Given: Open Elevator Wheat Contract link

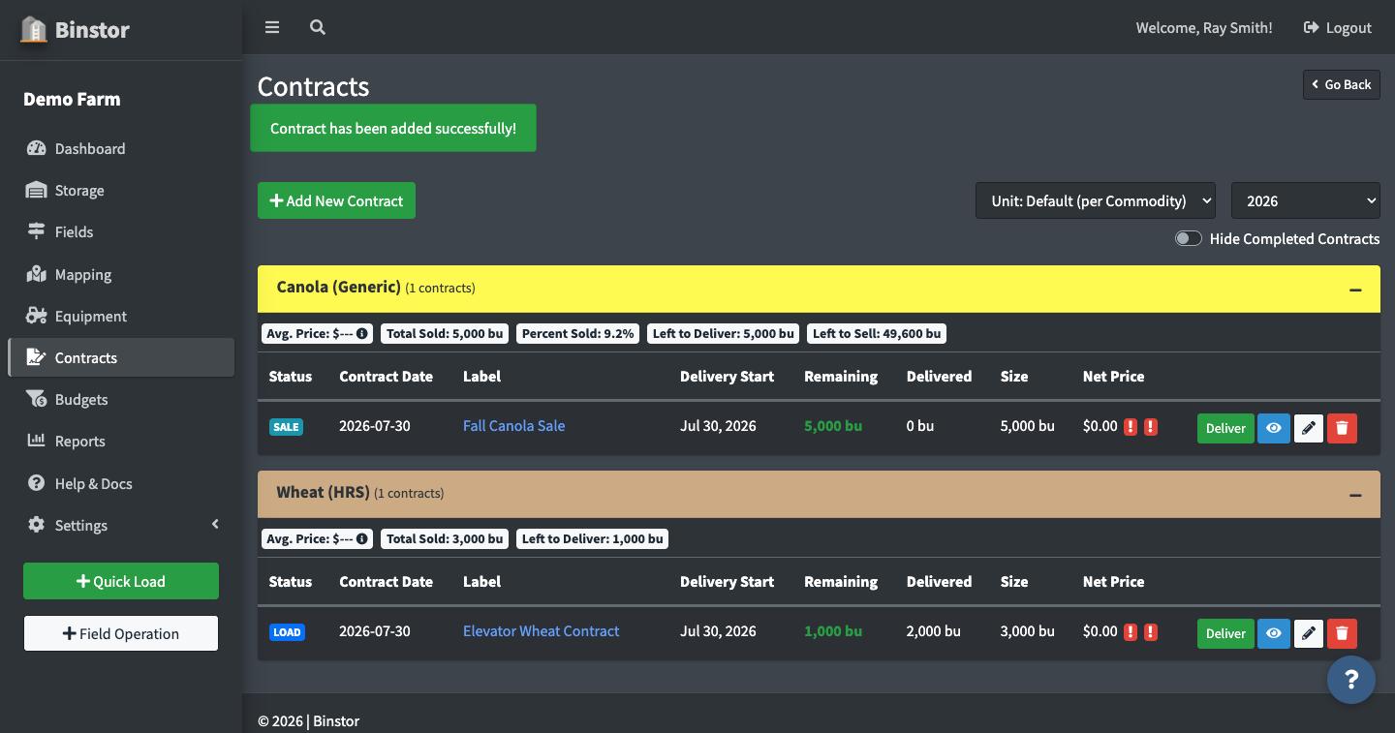Looking at the screenshot, I should pyautogui.click(x=541, y=630).
